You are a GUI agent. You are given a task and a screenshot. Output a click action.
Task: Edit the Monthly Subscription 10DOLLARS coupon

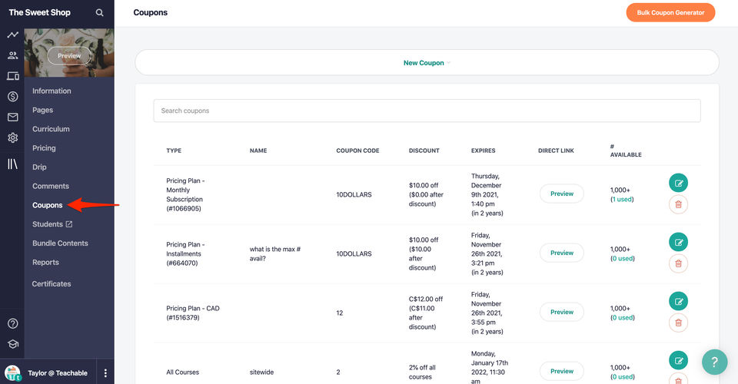click(678, 182)
